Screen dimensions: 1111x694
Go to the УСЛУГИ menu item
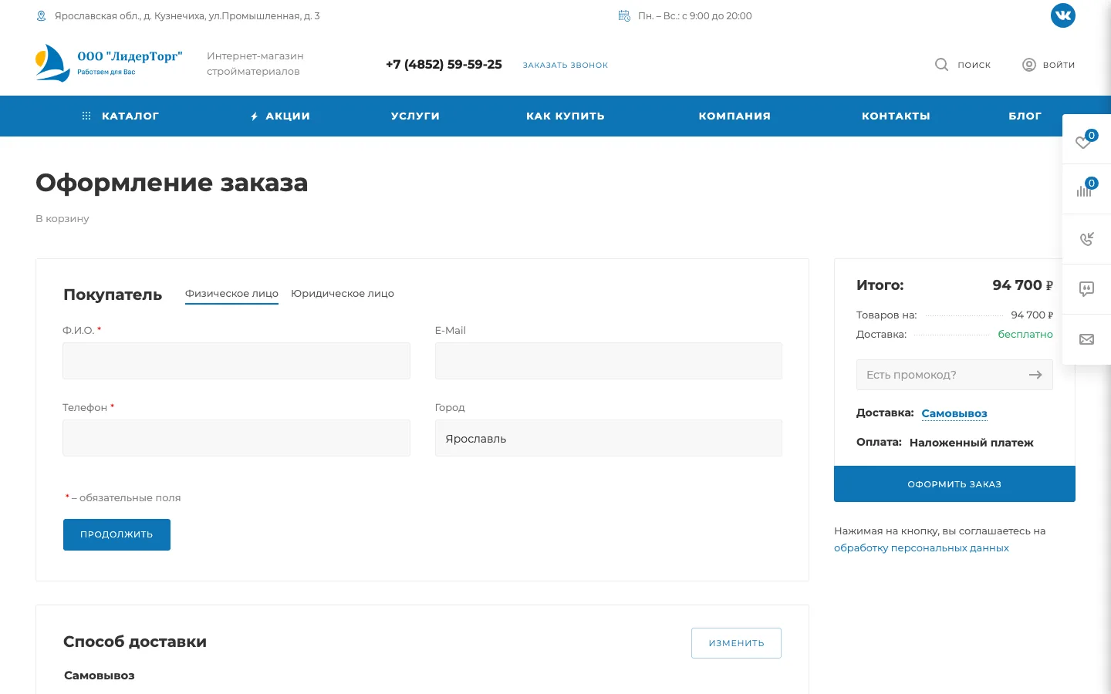415,116
